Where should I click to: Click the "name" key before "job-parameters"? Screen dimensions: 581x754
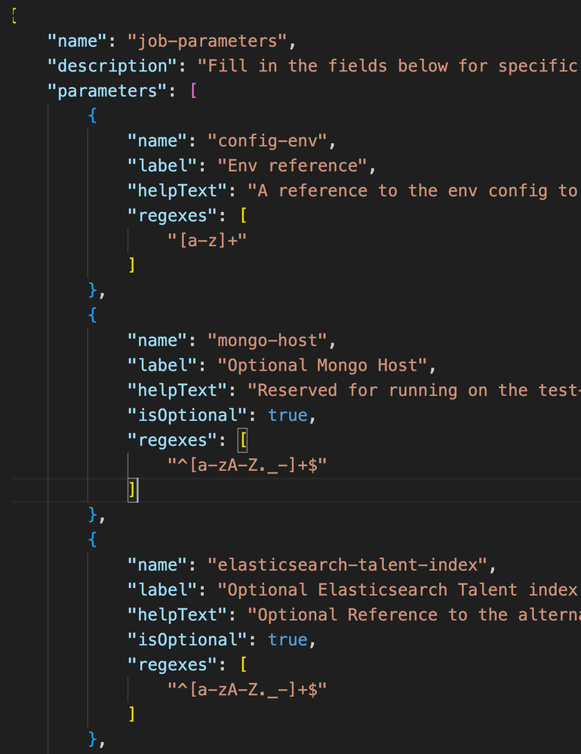(x=78, y=41)
